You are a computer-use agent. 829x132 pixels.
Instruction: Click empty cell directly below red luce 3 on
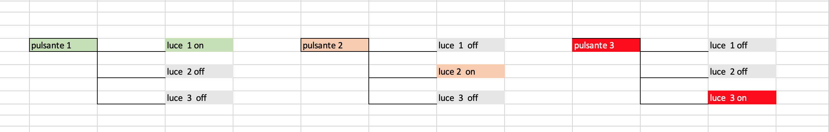coord(742,110)
